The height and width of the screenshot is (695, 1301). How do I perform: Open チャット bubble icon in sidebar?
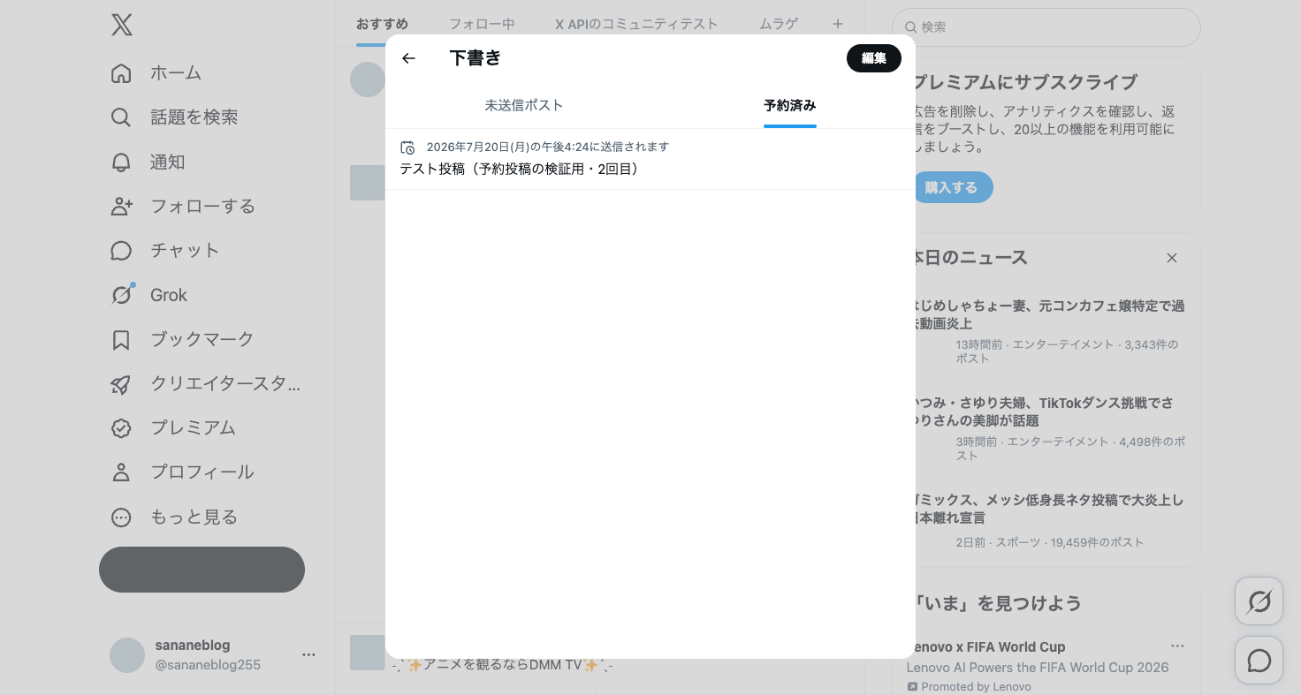click(121, 251)
